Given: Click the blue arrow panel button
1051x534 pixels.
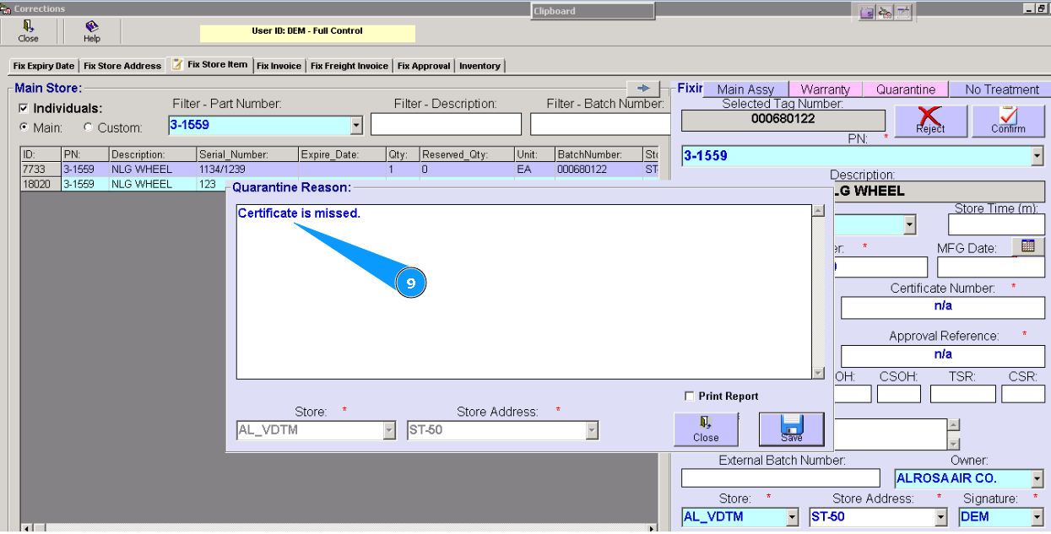Looking at the screenshot, I should 643,89.
